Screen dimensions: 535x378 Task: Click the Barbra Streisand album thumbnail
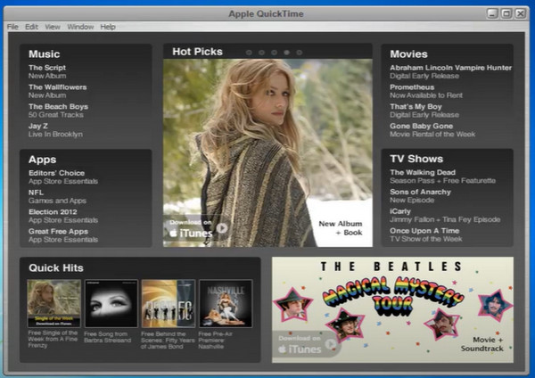pos(111,303)
